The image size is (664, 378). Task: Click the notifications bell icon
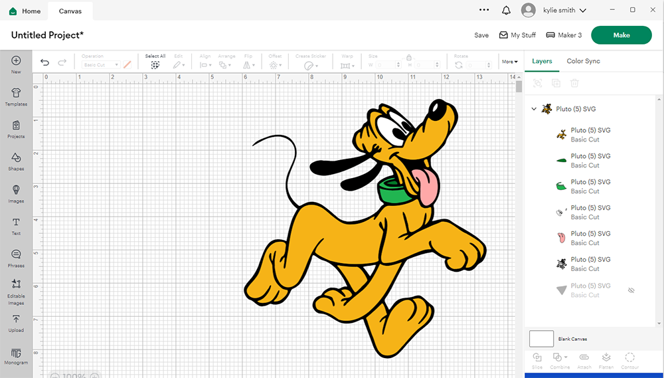click(x=506, y=11)
